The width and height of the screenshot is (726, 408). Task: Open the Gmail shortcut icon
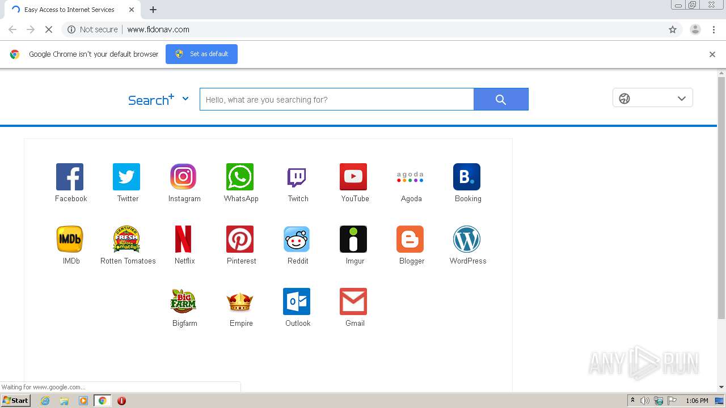[353, 301]
